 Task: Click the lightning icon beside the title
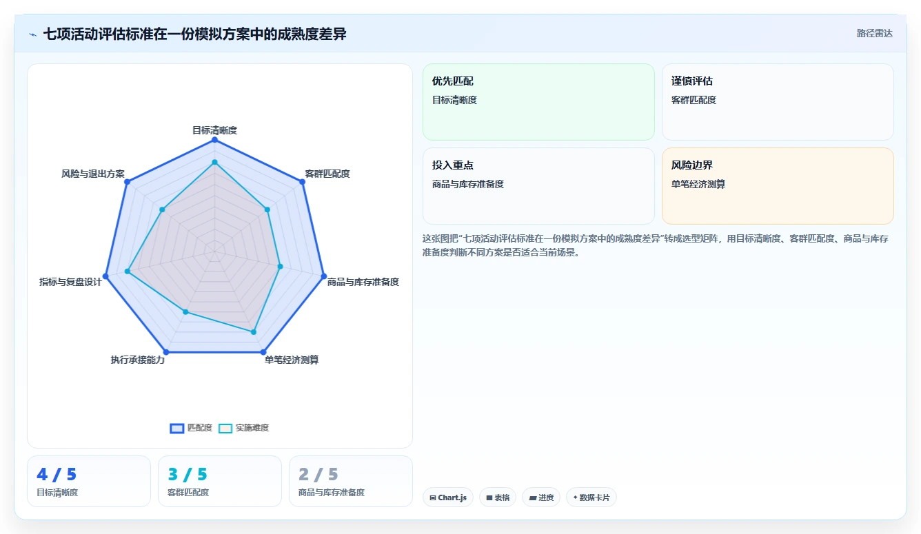[33, 34]
